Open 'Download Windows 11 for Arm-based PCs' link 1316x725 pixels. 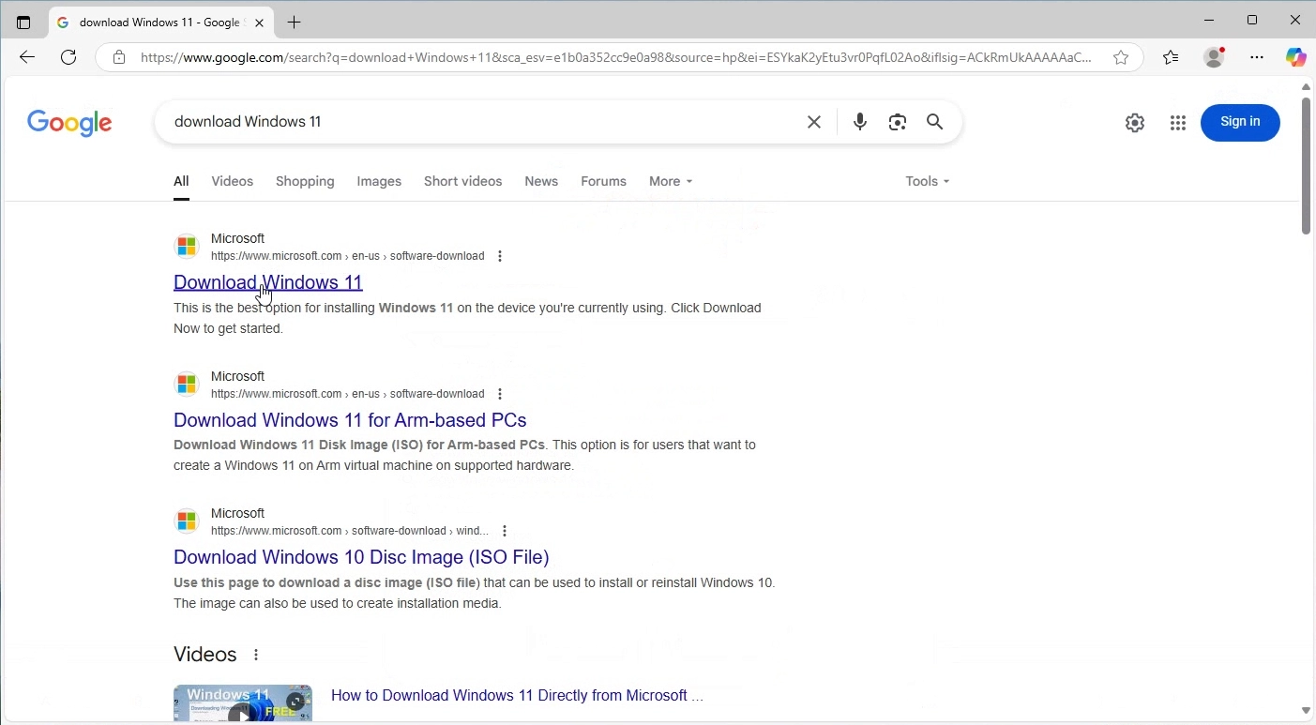pyautogui.click(x=351, y=420)
